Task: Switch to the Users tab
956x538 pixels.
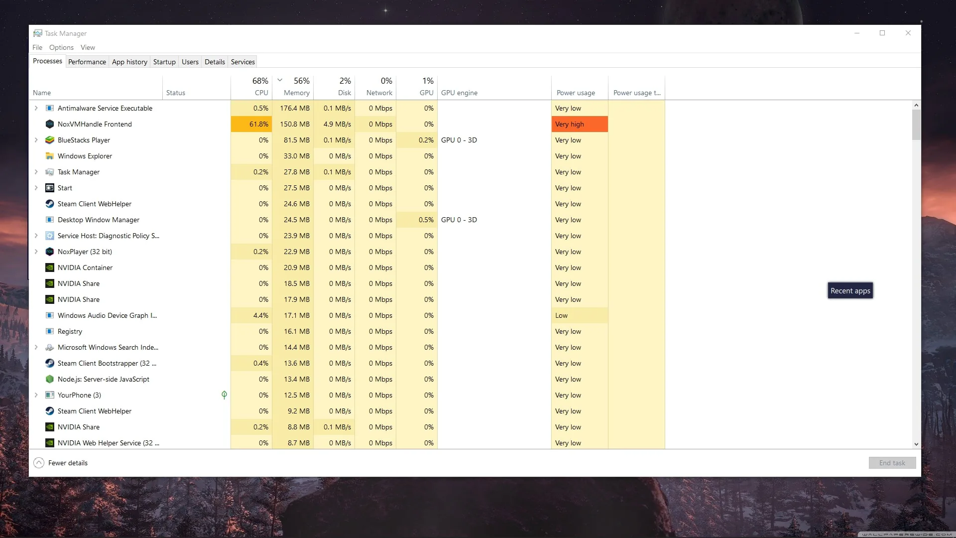Action: 190,62
